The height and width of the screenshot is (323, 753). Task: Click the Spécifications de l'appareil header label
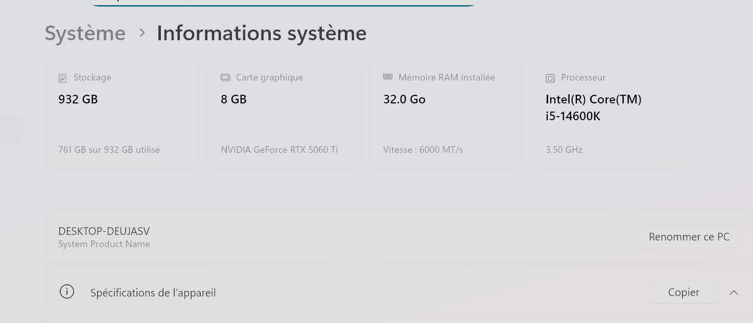pos(153,293)
